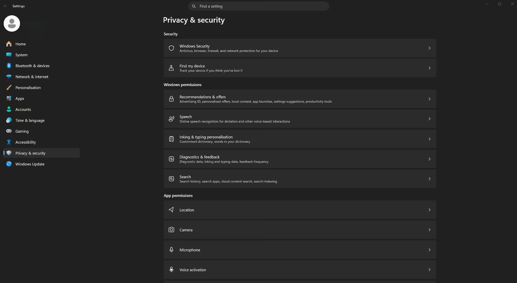Viewport: 517px width, 283px height.
Task: Select Personalisation in the sidebar
Action: click(41, 87)
